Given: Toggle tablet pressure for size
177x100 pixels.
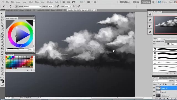Looking at the screenshot, I should 79,6.
